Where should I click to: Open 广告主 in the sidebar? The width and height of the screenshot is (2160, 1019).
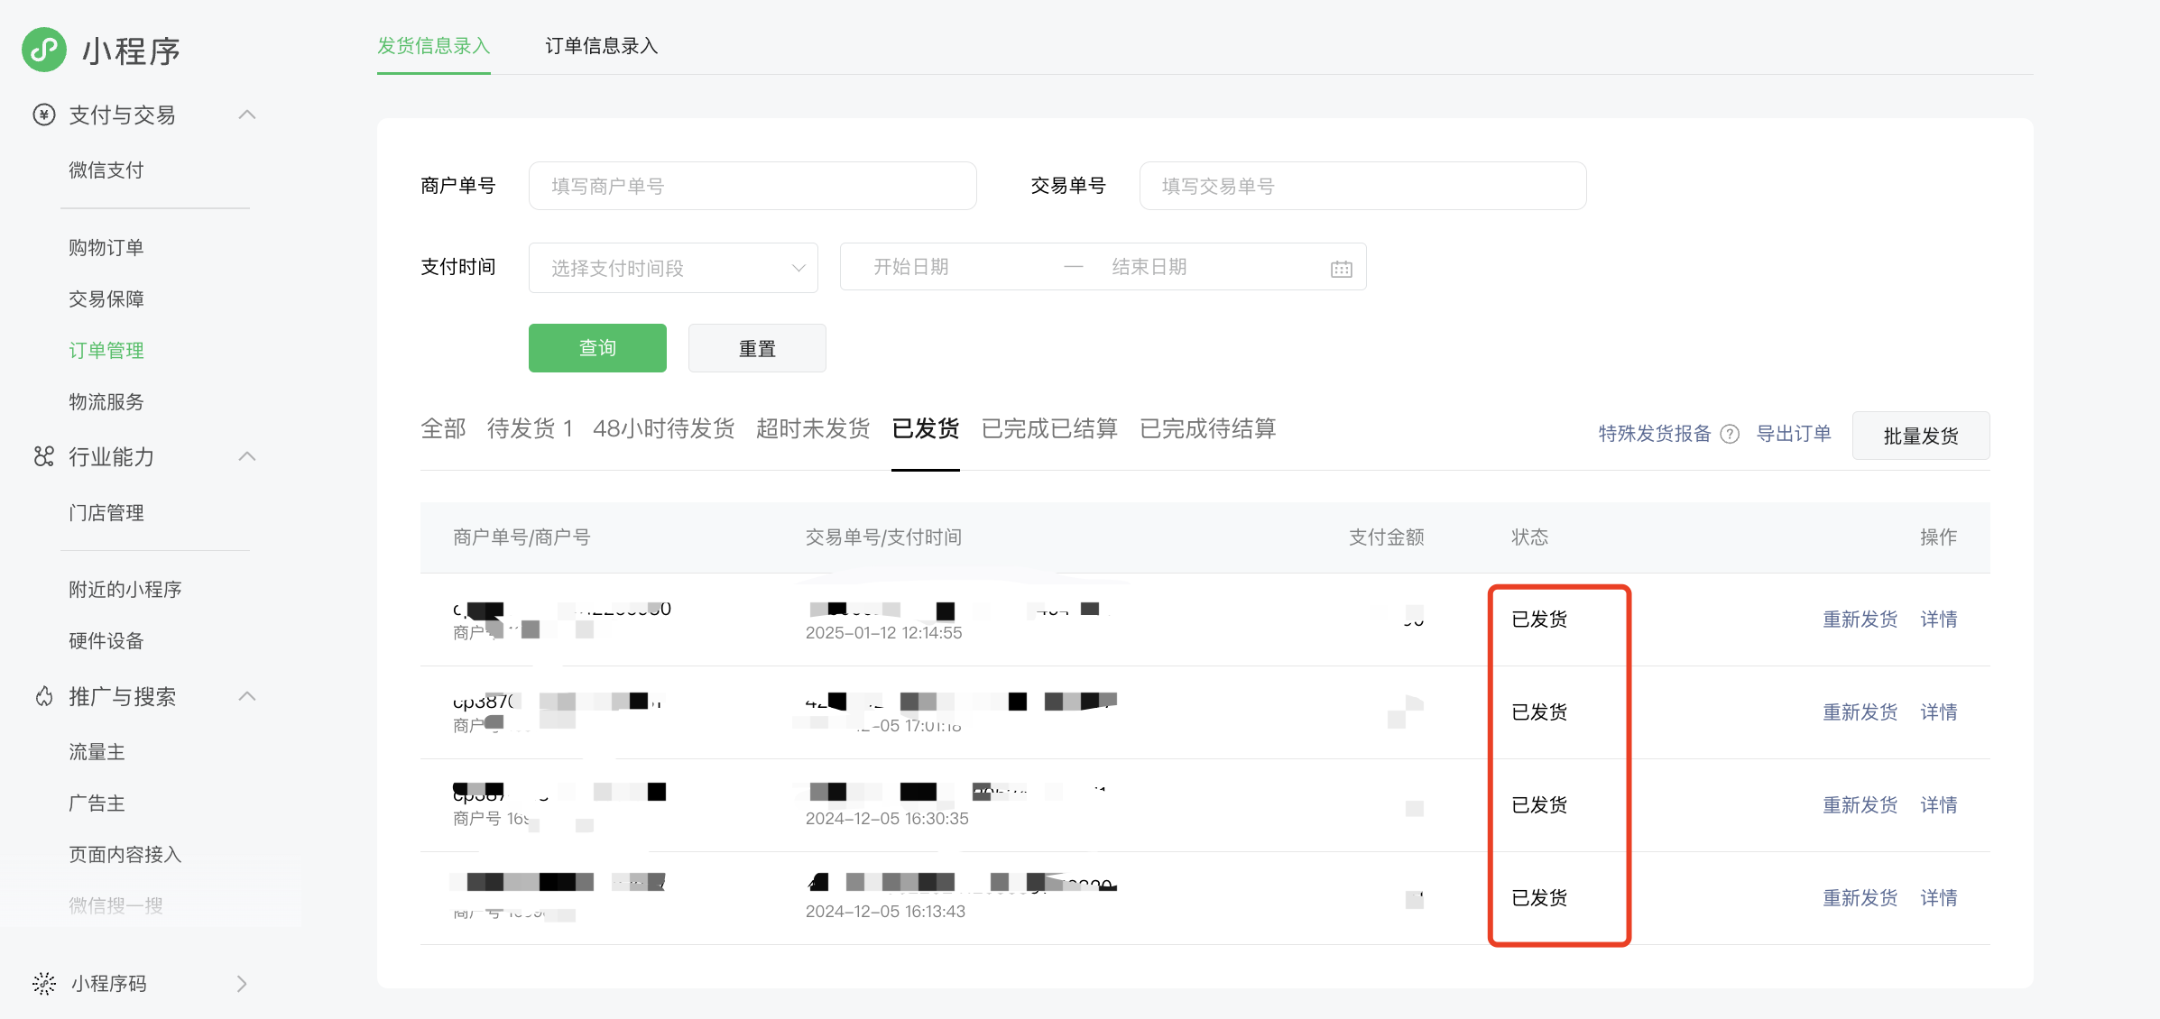(x=97, y=803)
